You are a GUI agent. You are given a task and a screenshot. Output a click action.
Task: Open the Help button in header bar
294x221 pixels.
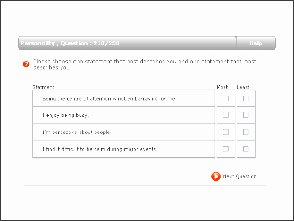coord(256,43)
